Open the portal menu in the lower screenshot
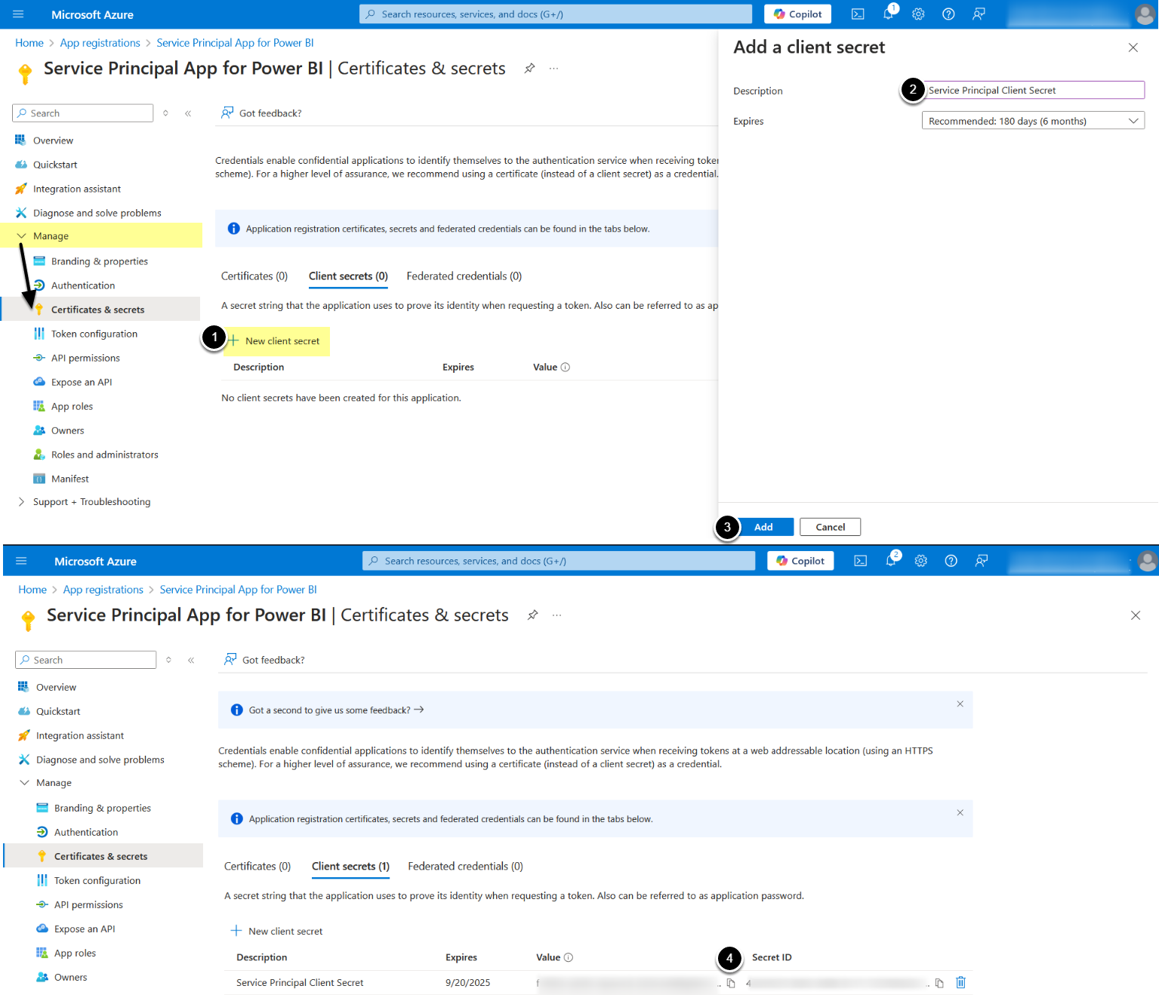The height and width of the screenshot is (995, 1159). tap(21, 561)
